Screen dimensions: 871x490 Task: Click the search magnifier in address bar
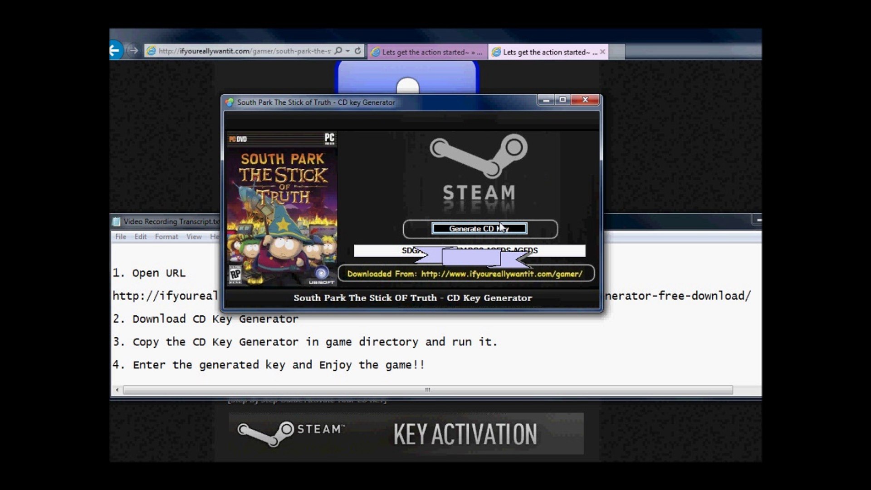pyautogui.click(x=338, y=51)
